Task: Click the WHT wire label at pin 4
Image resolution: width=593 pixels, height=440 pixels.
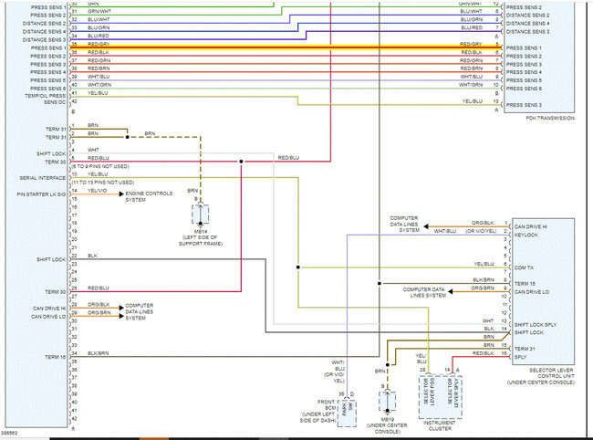Action: click(x=93, y=150)
